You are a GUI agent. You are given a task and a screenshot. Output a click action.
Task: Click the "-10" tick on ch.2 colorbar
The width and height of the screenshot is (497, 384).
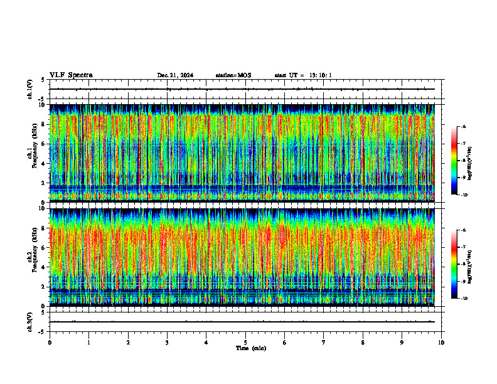click(464, 299)
